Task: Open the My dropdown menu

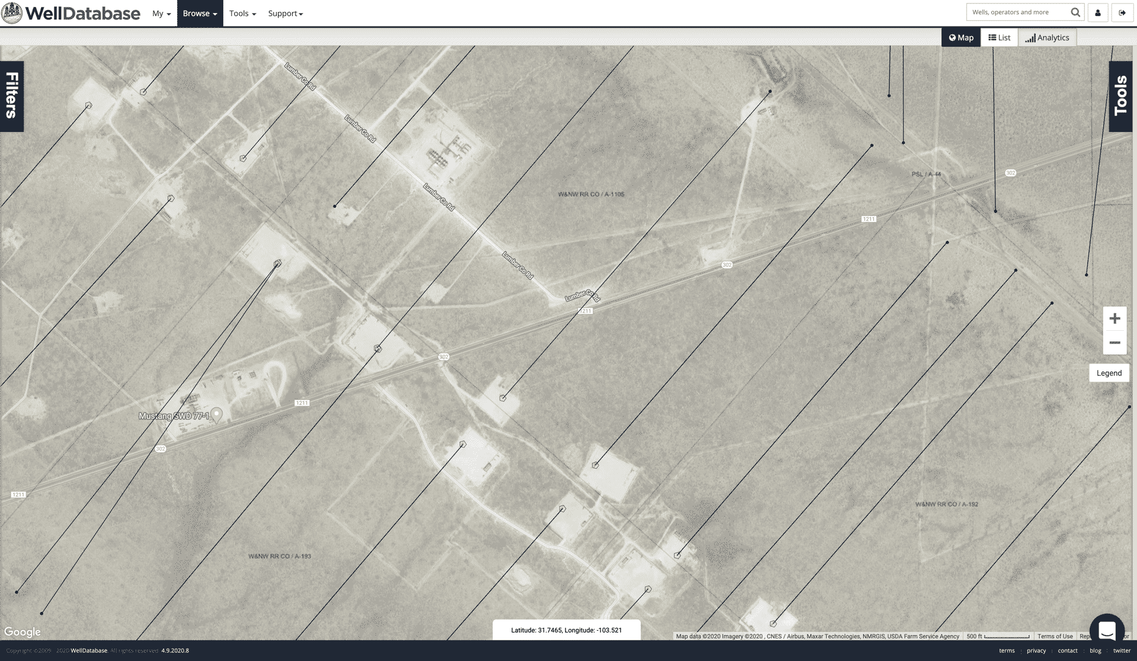Action: point(161,13)
